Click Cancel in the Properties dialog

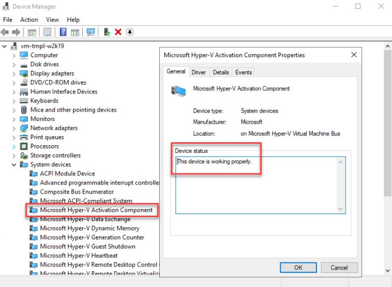(339, 267)
